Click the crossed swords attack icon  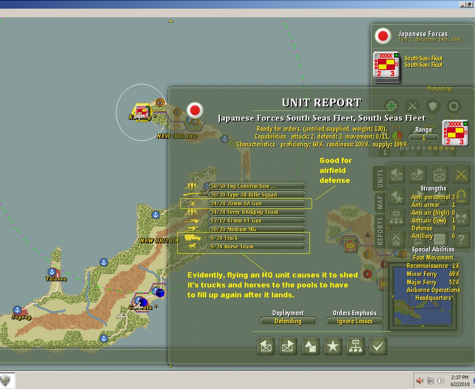click(412, 106)
